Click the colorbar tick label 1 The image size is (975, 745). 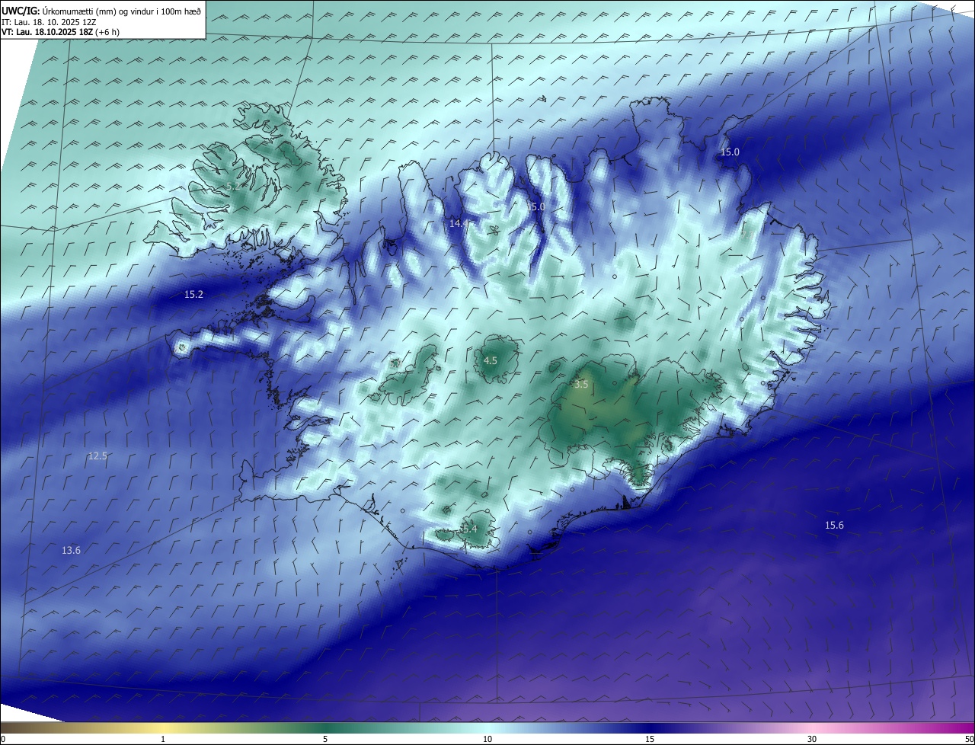pyautogui.click(x=163, y=739)
